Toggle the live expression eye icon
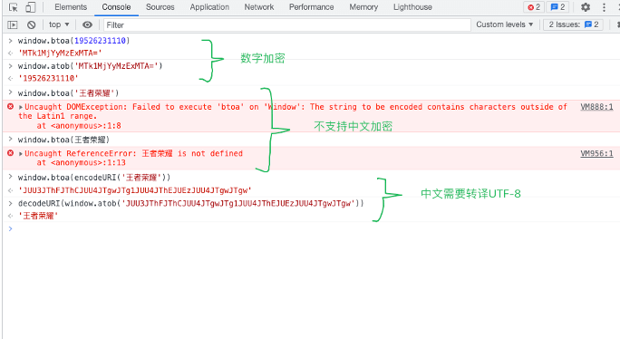Image resolution: width=620 pixels, height=339 pixels. pos(87,24)
